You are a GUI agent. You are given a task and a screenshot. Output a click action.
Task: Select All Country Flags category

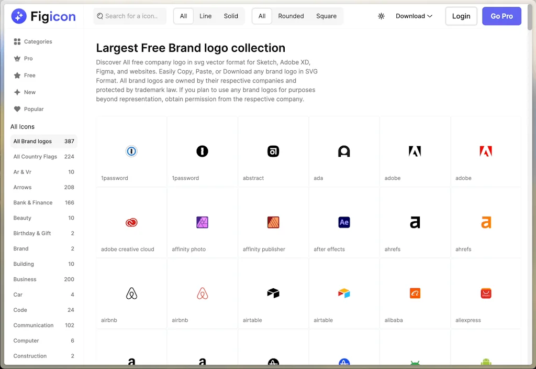(35, 157)
